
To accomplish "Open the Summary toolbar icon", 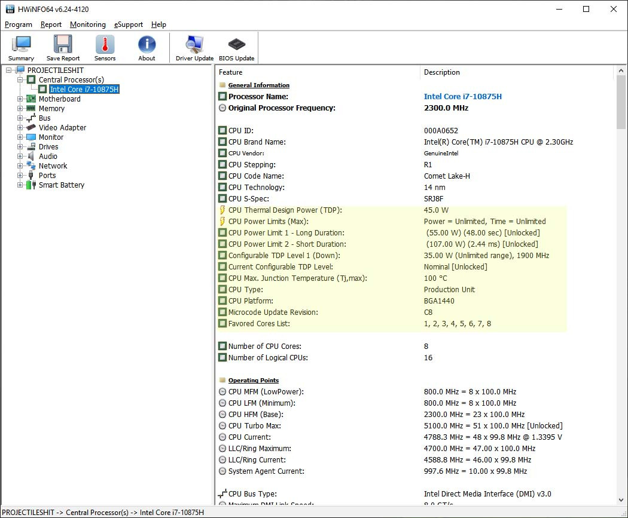I will (21, 44).
